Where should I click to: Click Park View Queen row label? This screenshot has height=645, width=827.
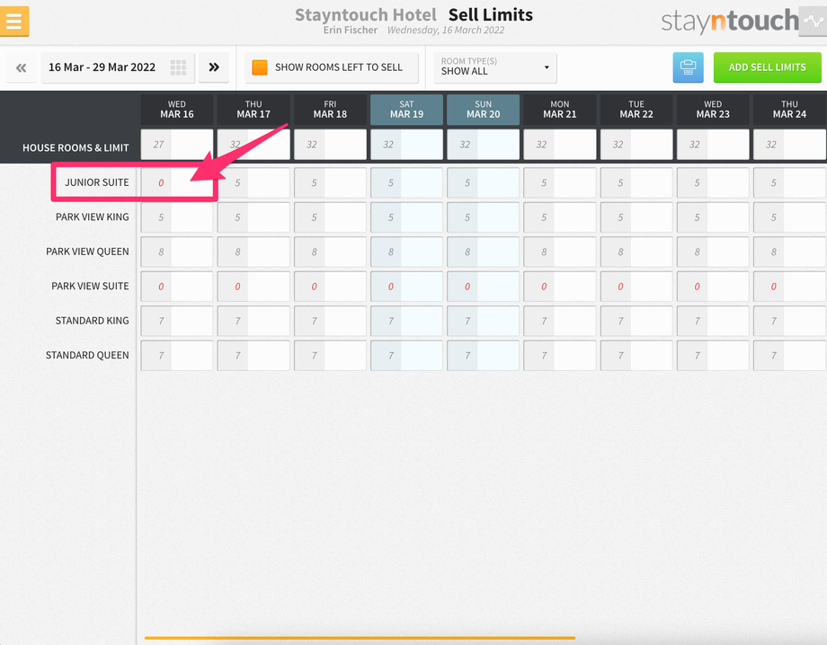(x=87, y=252)
